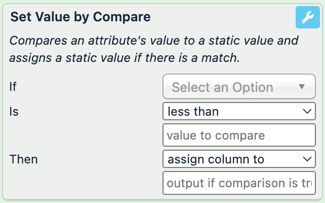Viewport: 325px width, 203px height.
Task: Focus the 'value to compare' input field
Action: tap(239, 136)
